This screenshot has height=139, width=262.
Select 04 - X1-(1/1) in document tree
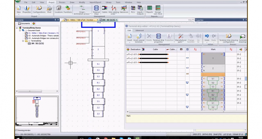click(38, 43)
